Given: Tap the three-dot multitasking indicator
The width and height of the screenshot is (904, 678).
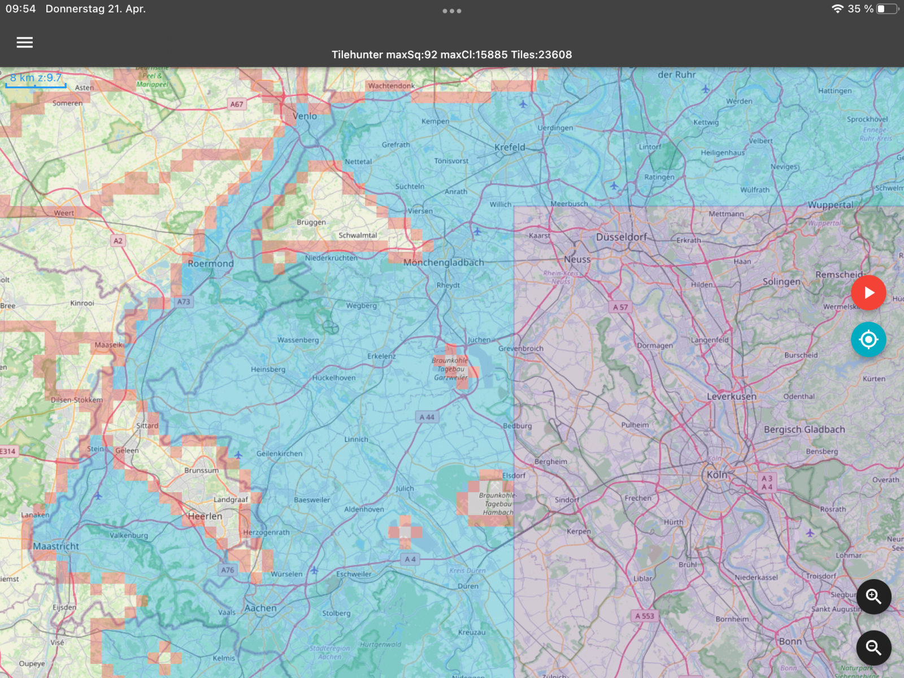Looking at the screenshot, I should pyautogui.click(x=452, y=11).
